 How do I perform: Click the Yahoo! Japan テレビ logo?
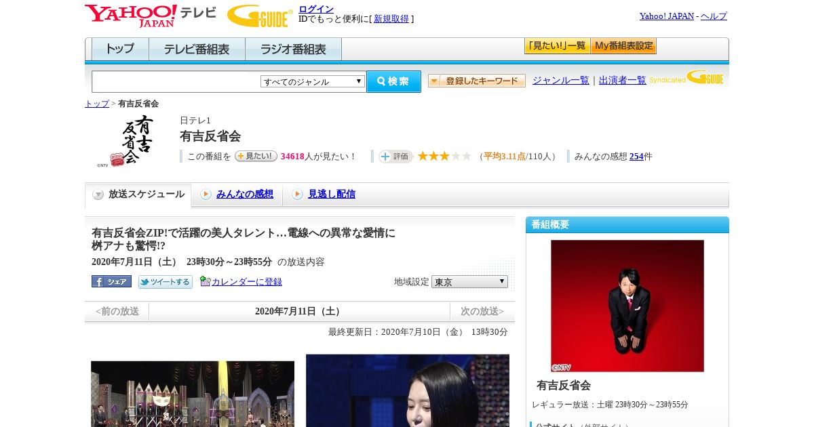click(x=151, y=16)
